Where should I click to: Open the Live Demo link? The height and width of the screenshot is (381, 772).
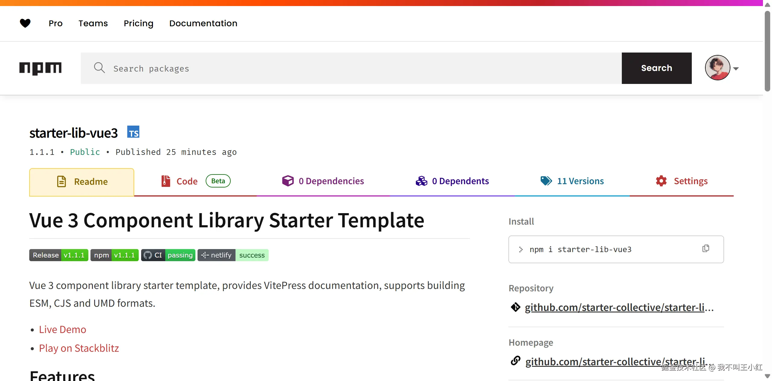62,329
